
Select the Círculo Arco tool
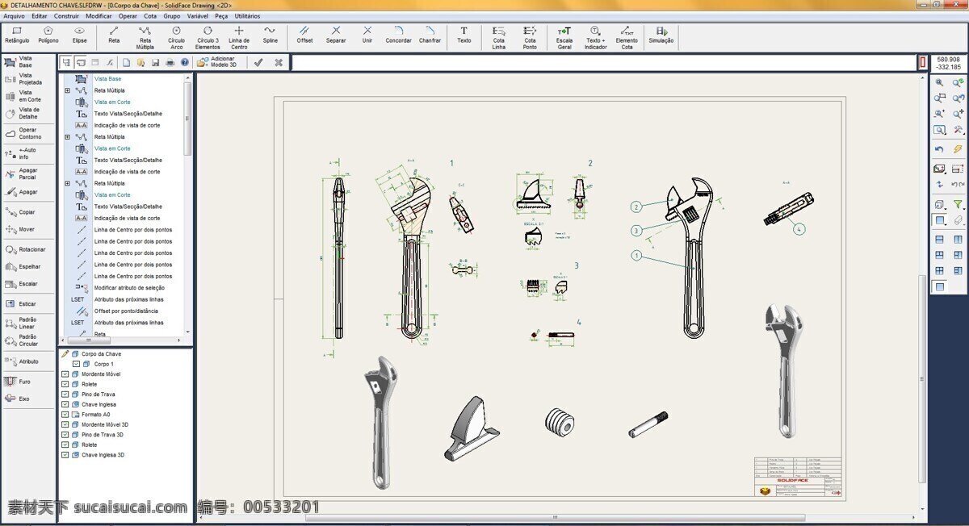coord(176,39)
